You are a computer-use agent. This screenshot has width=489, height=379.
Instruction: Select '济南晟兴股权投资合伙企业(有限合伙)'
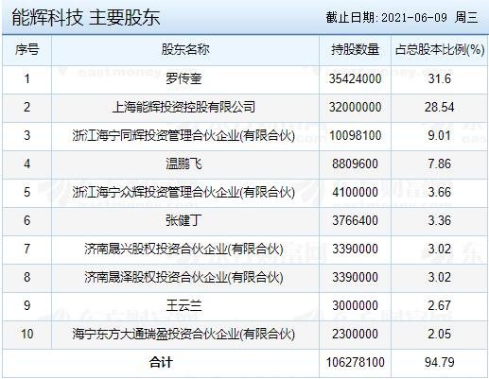(183, 249)
